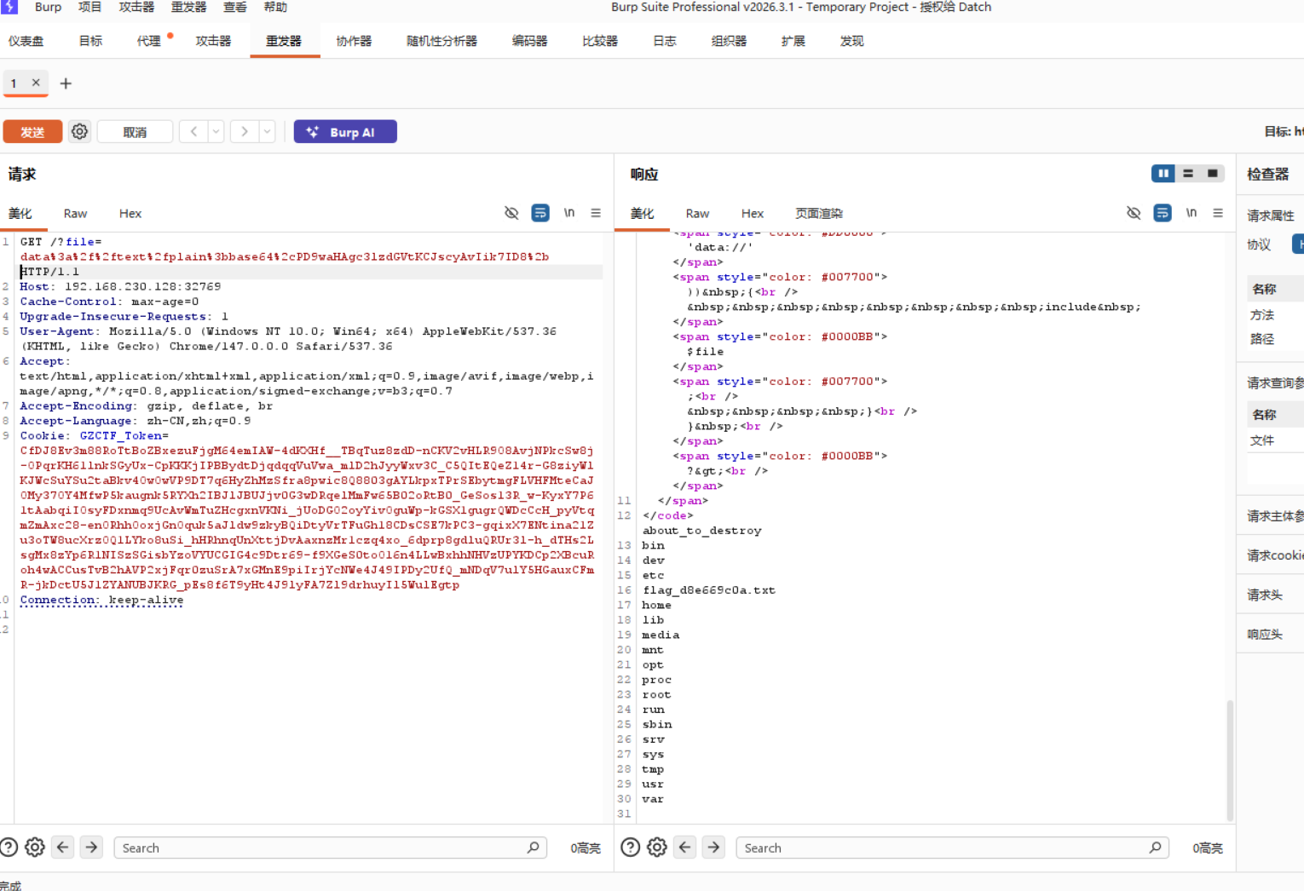The height and width of the screenshot is (891, 1304).
Task: Click the request search magnifier icon
Action: coord(533,848)
